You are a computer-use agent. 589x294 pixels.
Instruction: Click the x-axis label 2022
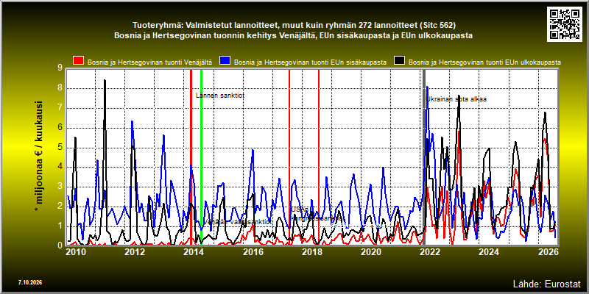429,252
